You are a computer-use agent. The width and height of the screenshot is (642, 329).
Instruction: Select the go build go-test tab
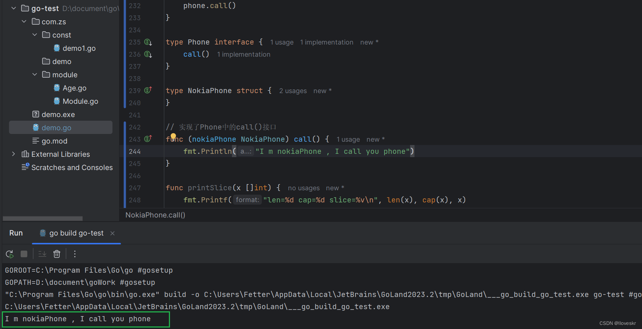point(76,233)
